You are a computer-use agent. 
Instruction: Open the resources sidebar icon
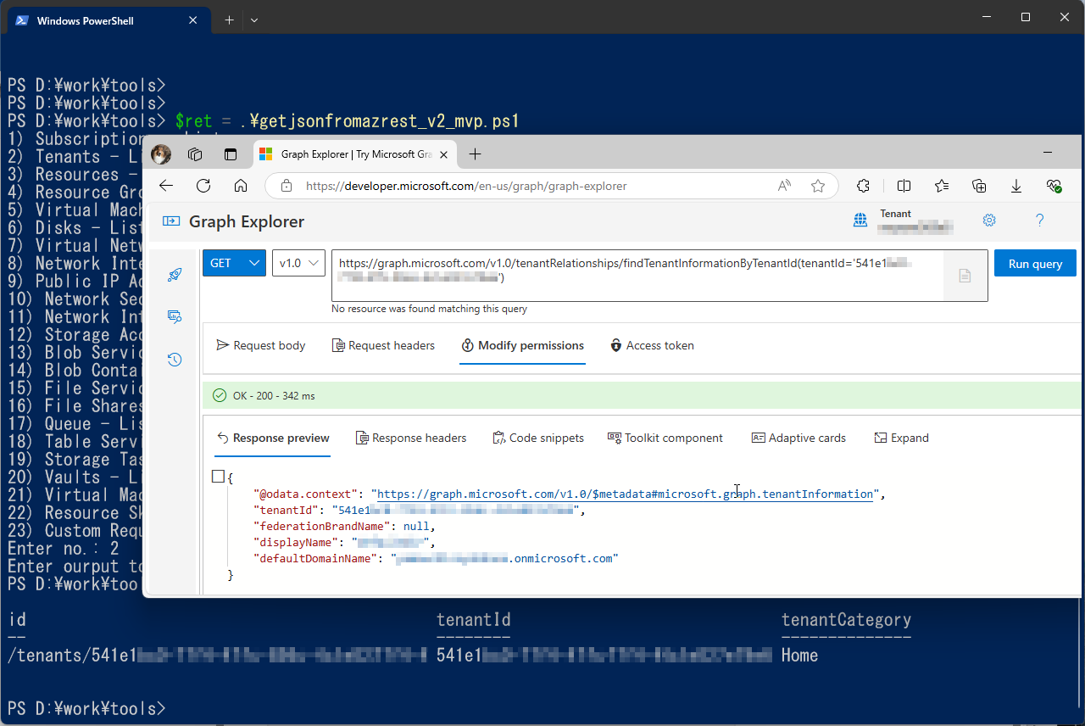[175, 316]
